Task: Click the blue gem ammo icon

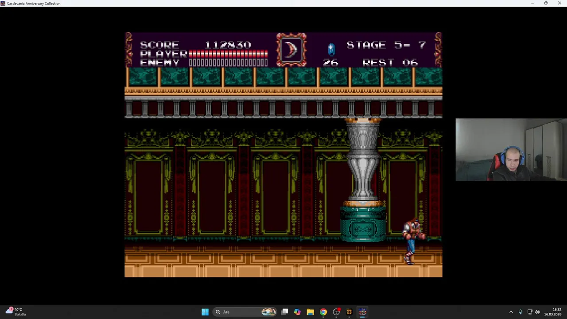Action: pos(331,49)
